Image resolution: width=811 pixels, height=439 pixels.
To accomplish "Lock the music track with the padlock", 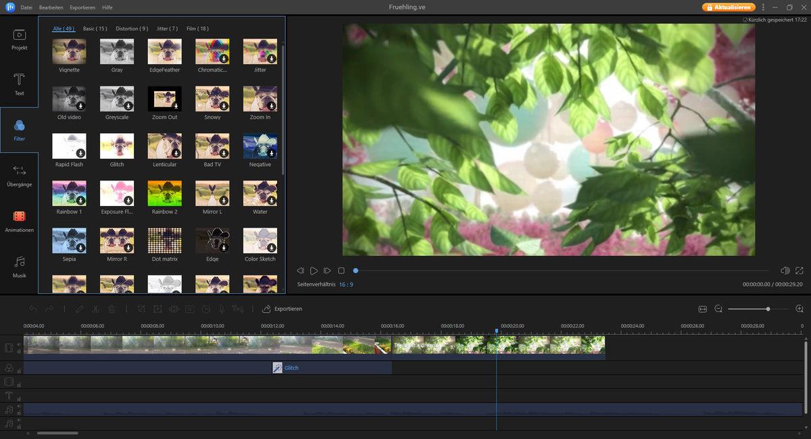I will tap(19, 413).
